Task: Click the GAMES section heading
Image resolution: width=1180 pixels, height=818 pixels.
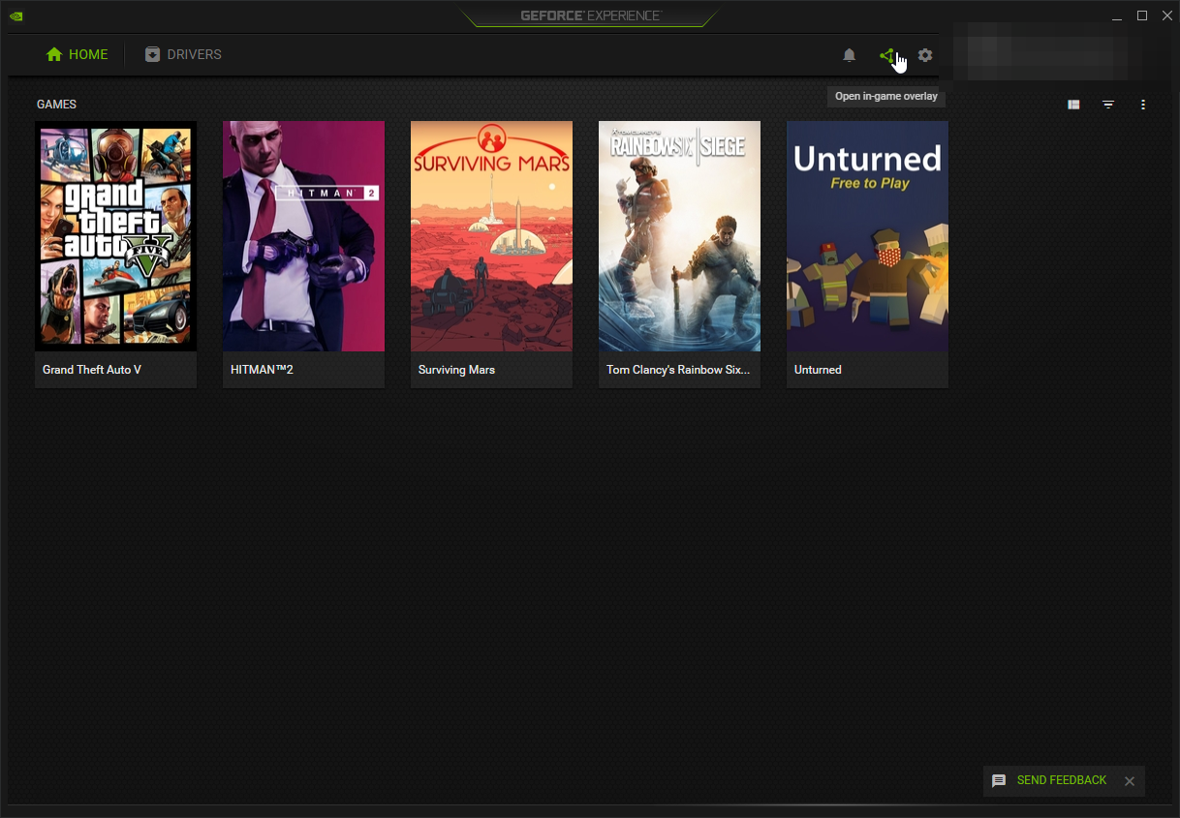Action: [56, 105]
